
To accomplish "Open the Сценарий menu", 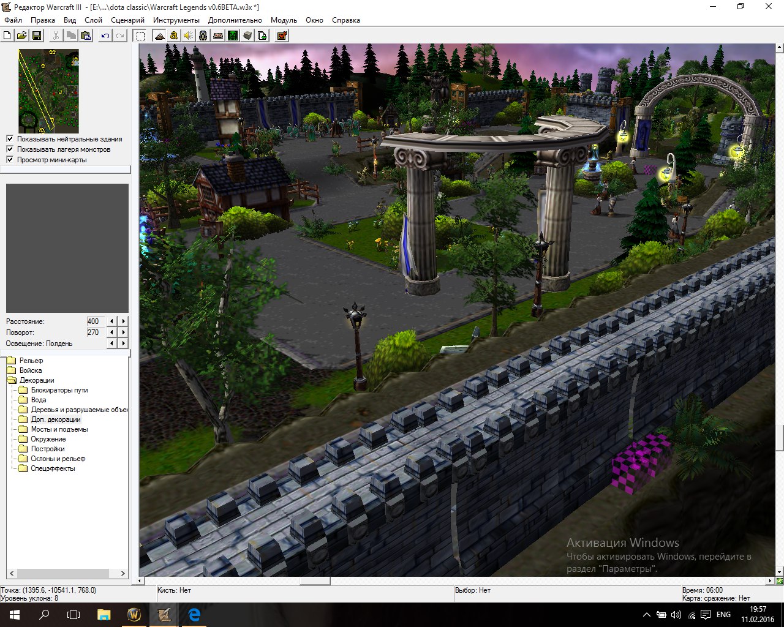I will [x=128, y=20].
